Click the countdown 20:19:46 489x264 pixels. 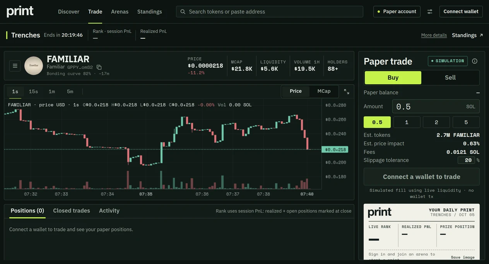pos(72,35)
